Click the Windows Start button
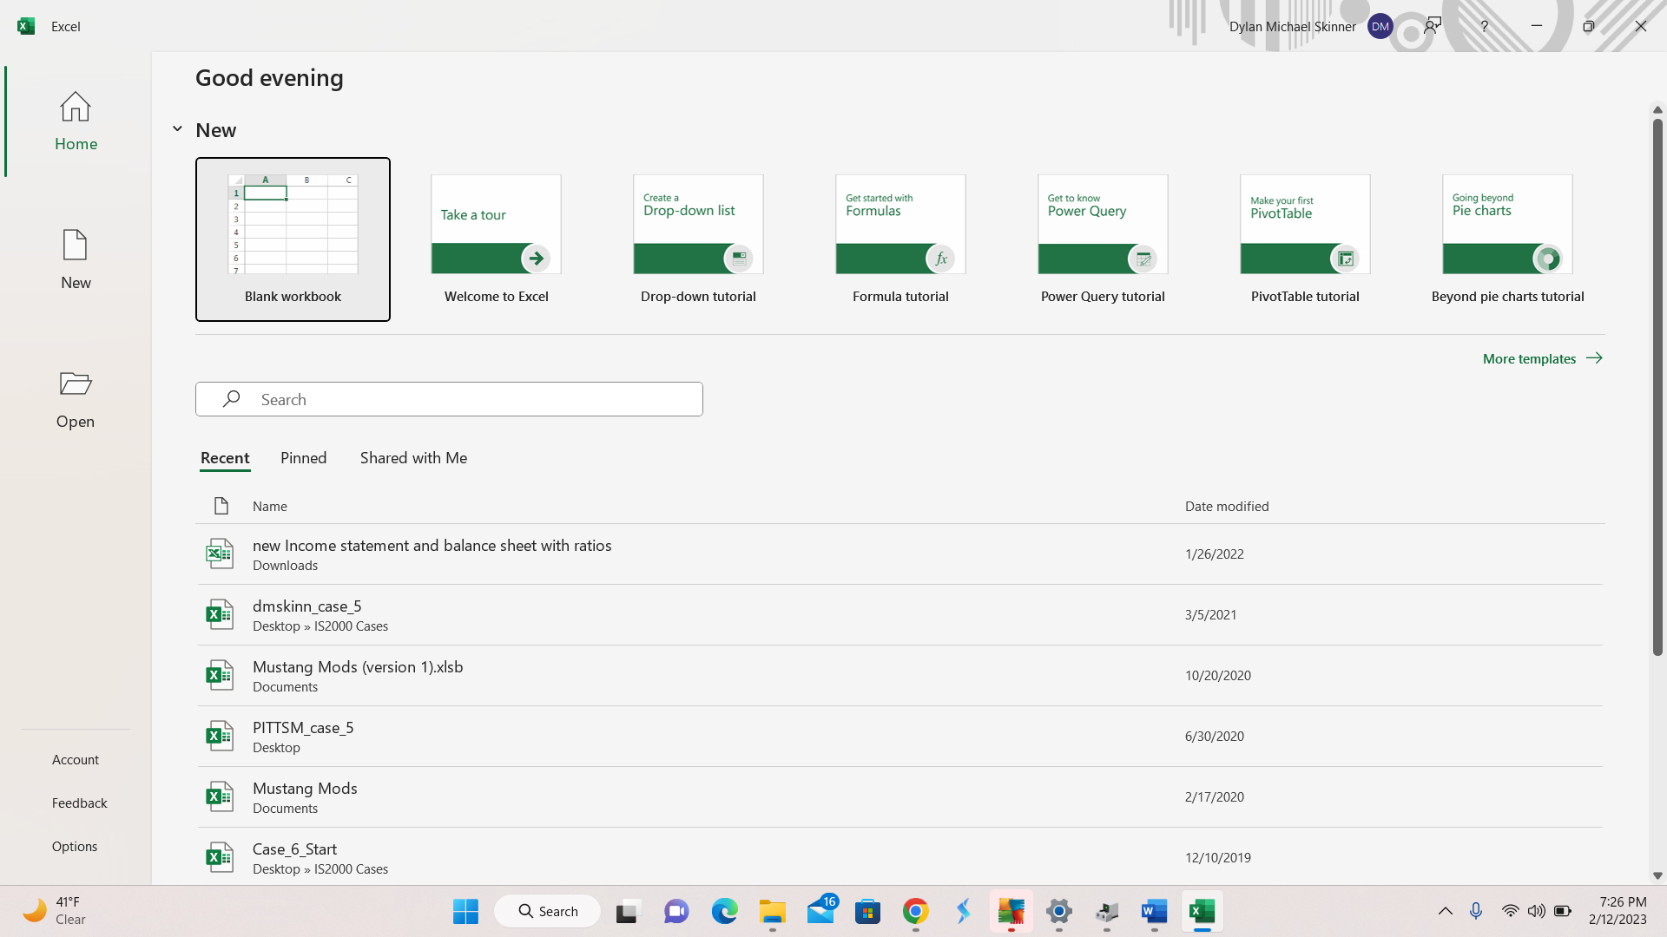 (x=465, y=912)
